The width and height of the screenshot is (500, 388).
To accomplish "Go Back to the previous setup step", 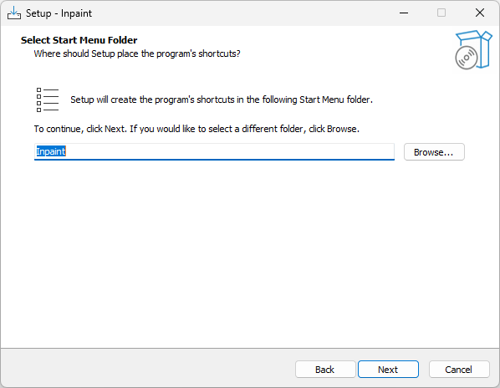I will tap(325, 370).
